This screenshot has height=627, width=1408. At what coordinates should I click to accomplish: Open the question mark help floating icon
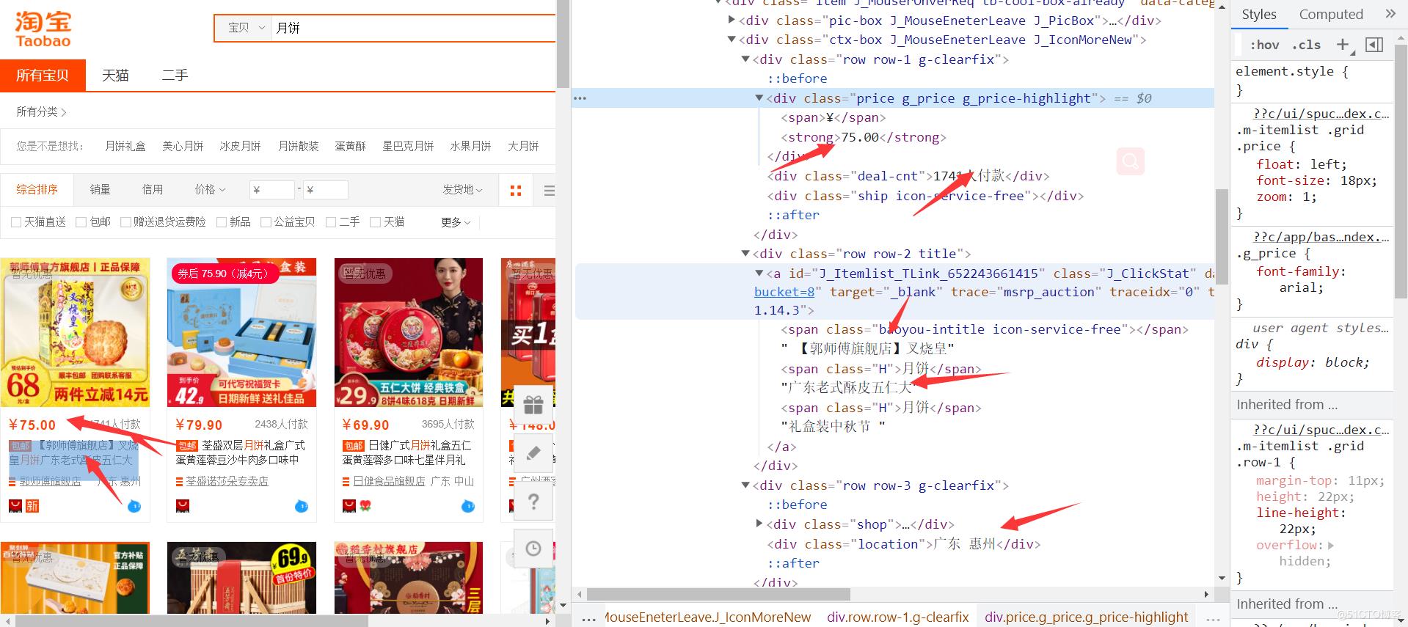[533, 502]
